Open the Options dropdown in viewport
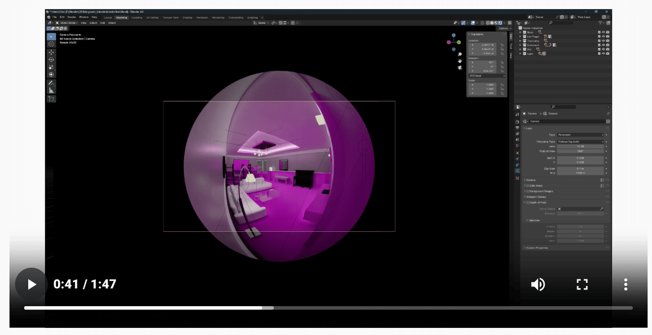This screenshot has height=335, width=652. tap(505, 28)
